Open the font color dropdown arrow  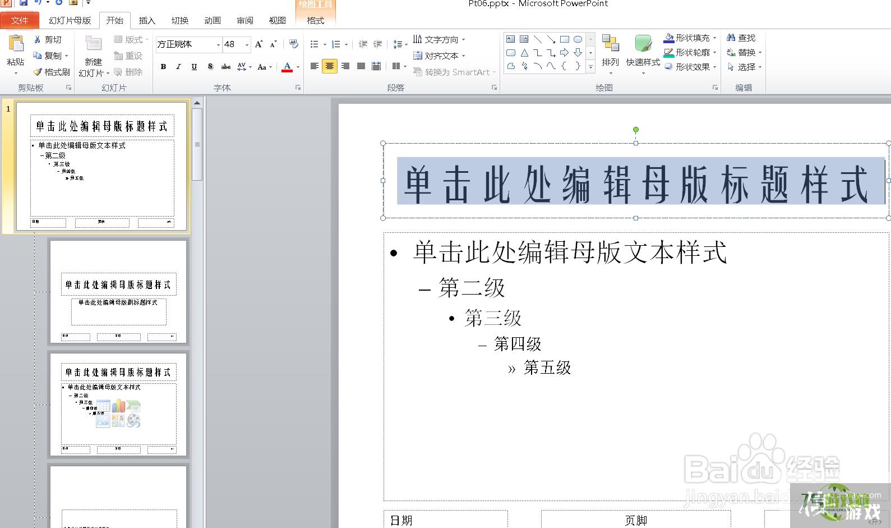[x=298, y=67]
